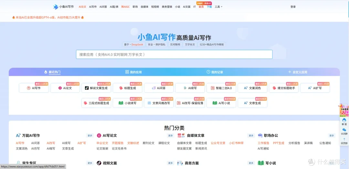
Task: Click the AI写论文 category icon
Action: [x=99, y=135]
